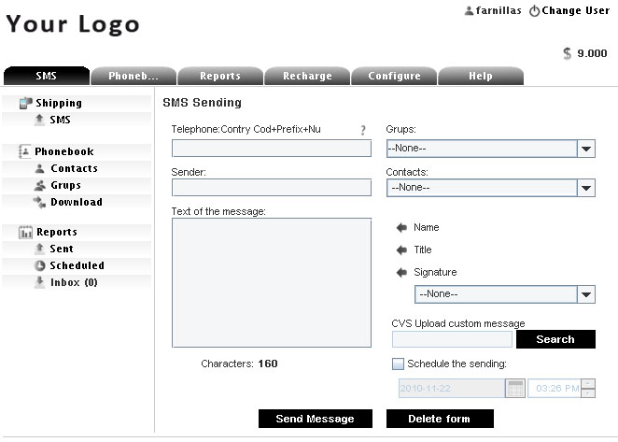Screen dimensions: 618x442
Task: Open Contacts in the sidebar
Action: (x=74, y=168)
